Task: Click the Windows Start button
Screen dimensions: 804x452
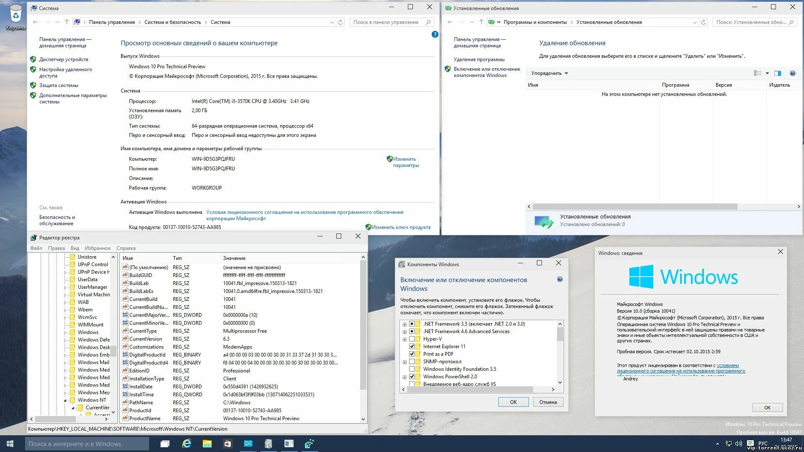Action: point(10,444)
